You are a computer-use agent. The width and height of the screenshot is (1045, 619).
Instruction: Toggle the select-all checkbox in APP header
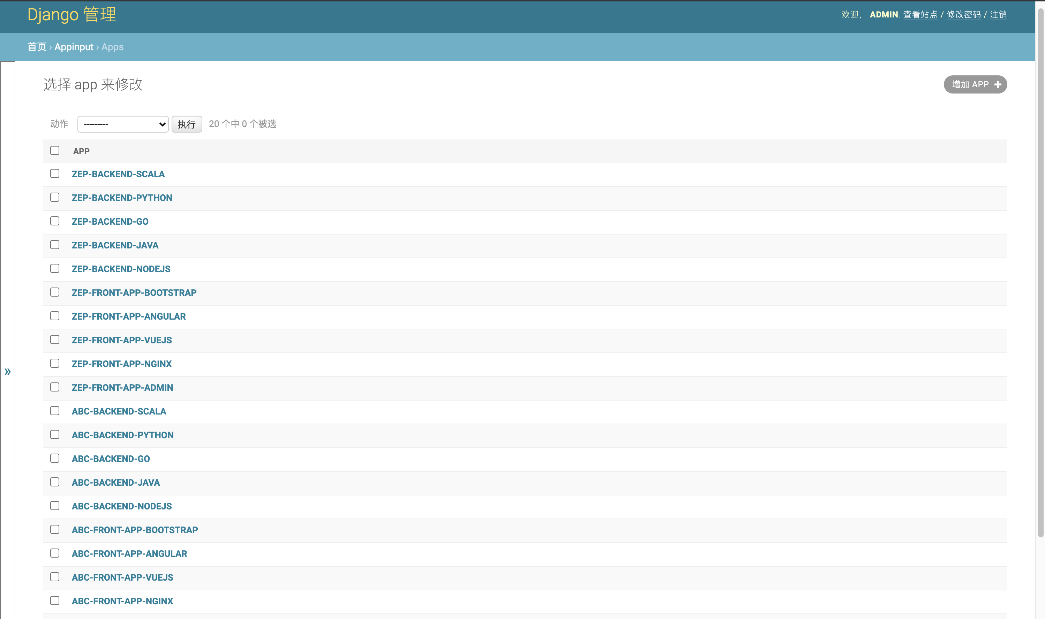[x=55, y=151]
